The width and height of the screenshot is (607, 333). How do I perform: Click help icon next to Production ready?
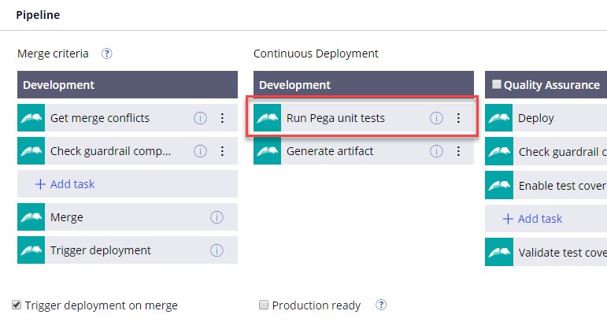pyautogui.click(x=381, y=305)
